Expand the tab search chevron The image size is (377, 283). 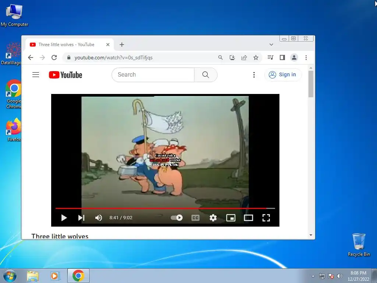coord(271,45)
